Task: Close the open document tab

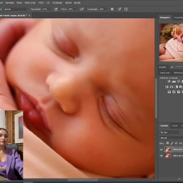Action: click(29, 15)
